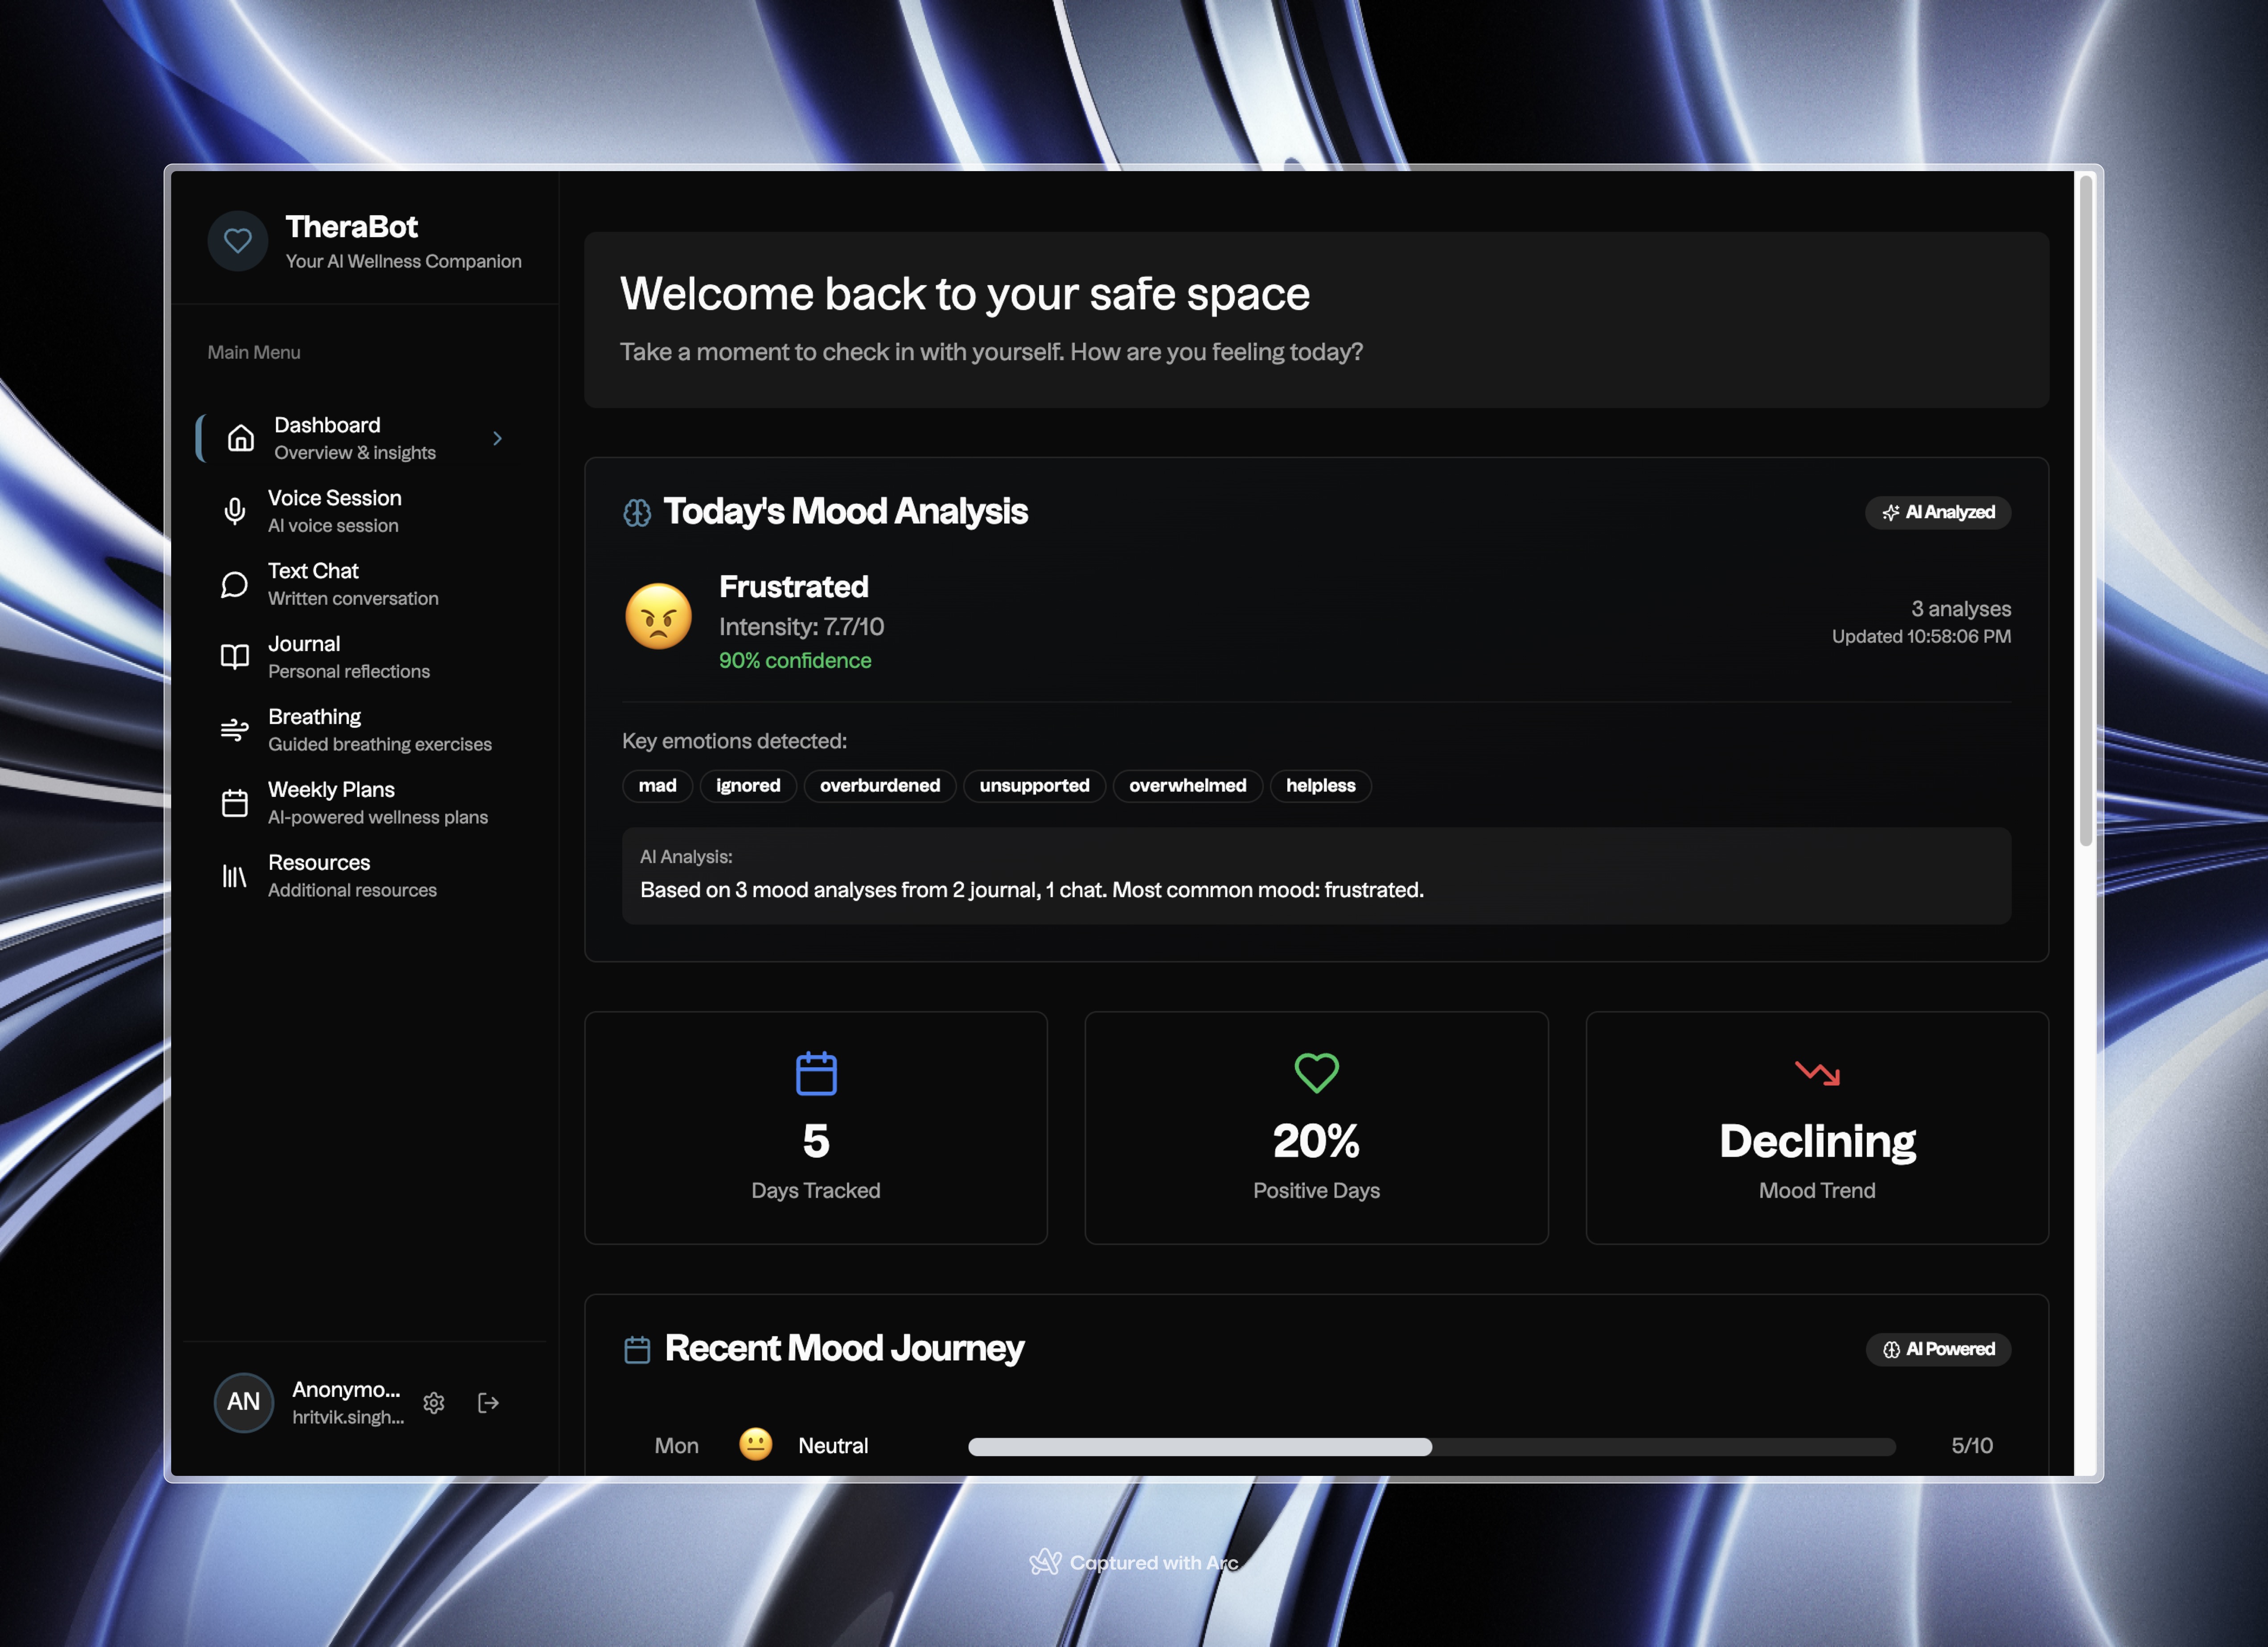Log out using the exit icon
The width and height of the screenshot is (2268, 1647).
pyautogui.click(x=488, y=1403)
